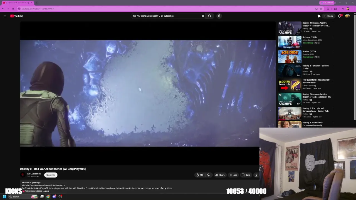The width and height of the screenshot is (356, 200).
Task: Open Task View on the taskbar
Action: pyautogui.click(x=42, y=197)
